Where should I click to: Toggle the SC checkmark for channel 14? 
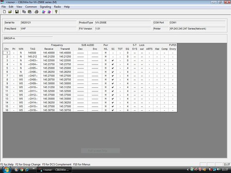113,102
